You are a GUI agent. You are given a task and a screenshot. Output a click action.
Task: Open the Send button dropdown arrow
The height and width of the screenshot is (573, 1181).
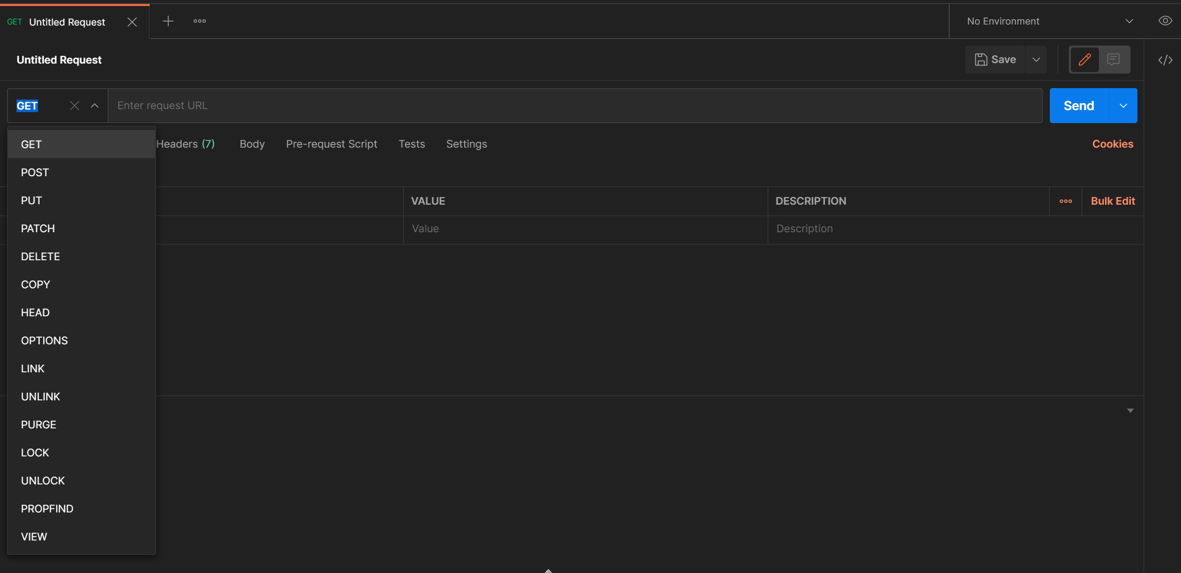[x=1123, y=106]
